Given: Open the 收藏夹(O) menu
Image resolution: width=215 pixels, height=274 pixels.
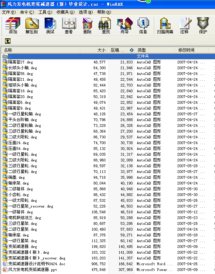Looking at the screenshot, I should click(x=66, y=12).
